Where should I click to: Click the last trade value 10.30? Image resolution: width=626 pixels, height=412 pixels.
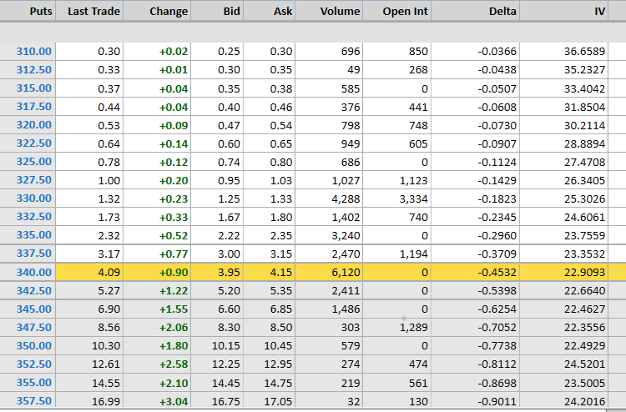(106, 346)
